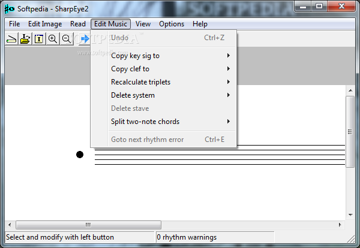Click the window resize grip corner
This screenshot has width=360, height=248.
click(x=351, y=239)
